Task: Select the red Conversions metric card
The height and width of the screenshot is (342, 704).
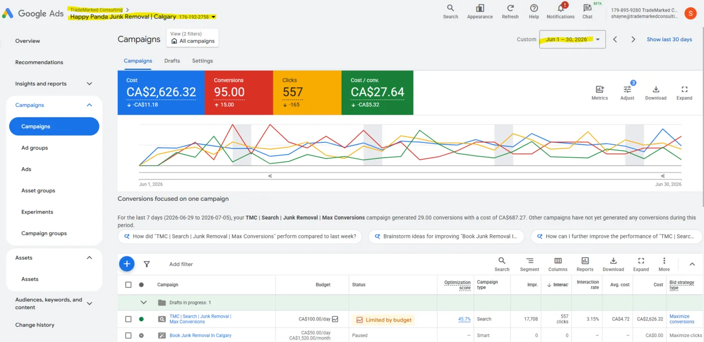Action: 239,92
